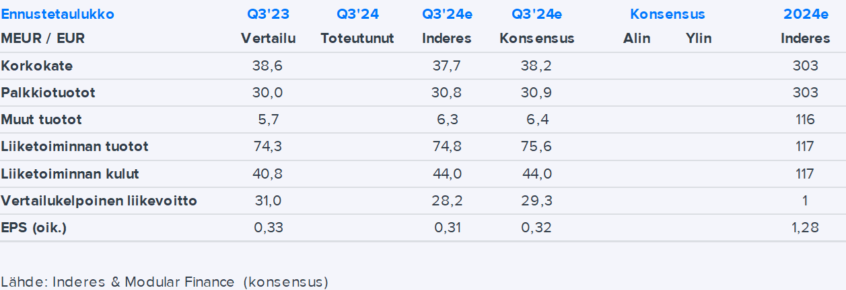Screen dimensions: 846x290
Task: Click the Ylin column header
Action: [698, 38]
